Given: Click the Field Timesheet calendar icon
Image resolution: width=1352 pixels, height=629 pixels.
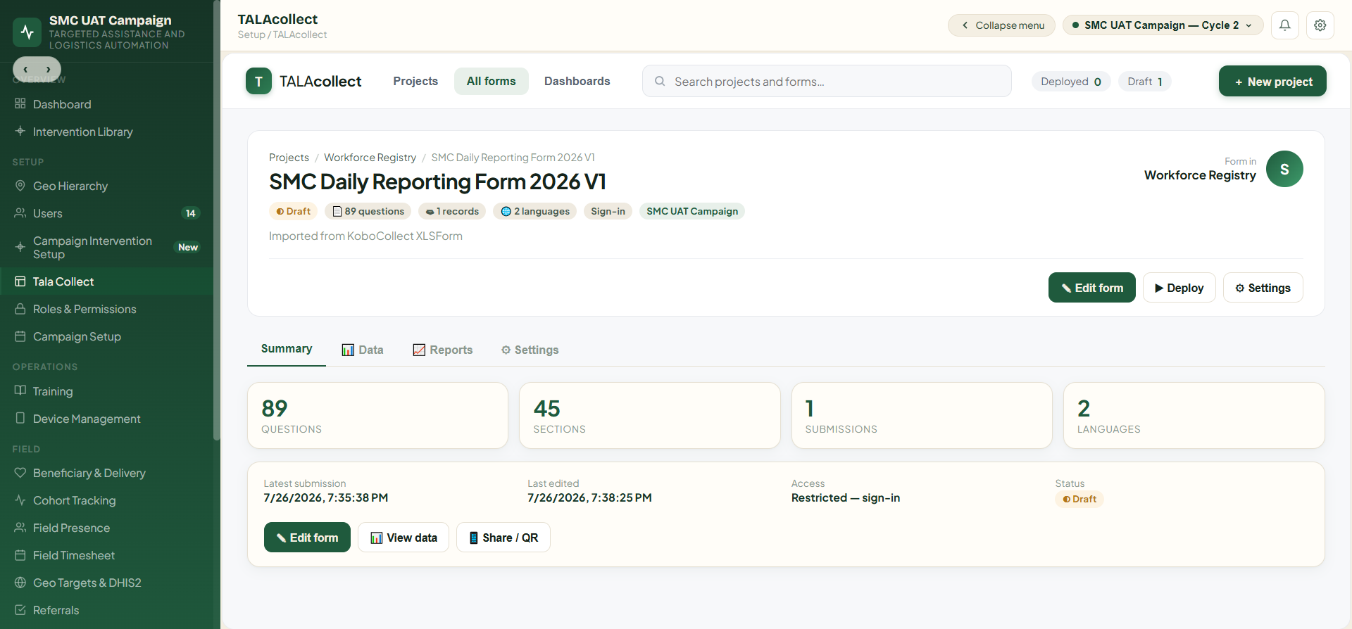Looking at the screenshot, I should point(20,555).
